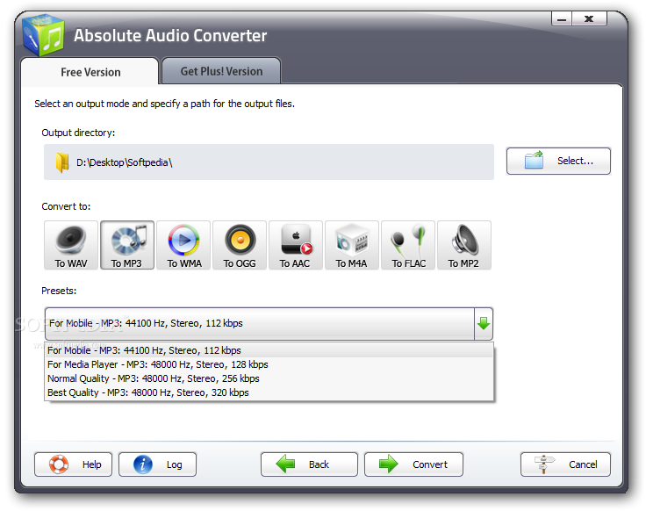Image resolution: width=646 pixels, height=511 pixels.
Task: Close the Absolute Audio Converter window
Action: (x=589, y=19)
